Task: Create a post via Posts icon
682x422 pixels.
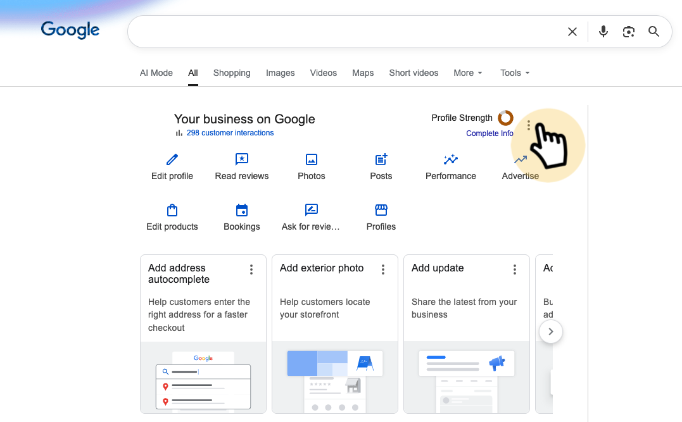Action: [x=381, y=159]
